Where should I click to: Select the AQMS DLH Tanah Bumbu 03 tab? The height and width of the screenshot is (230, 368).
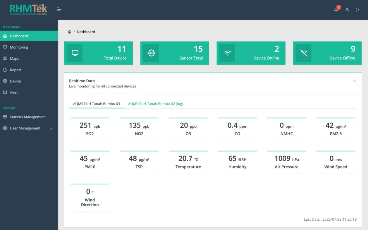pyautogui.click(x=96, y=103)
